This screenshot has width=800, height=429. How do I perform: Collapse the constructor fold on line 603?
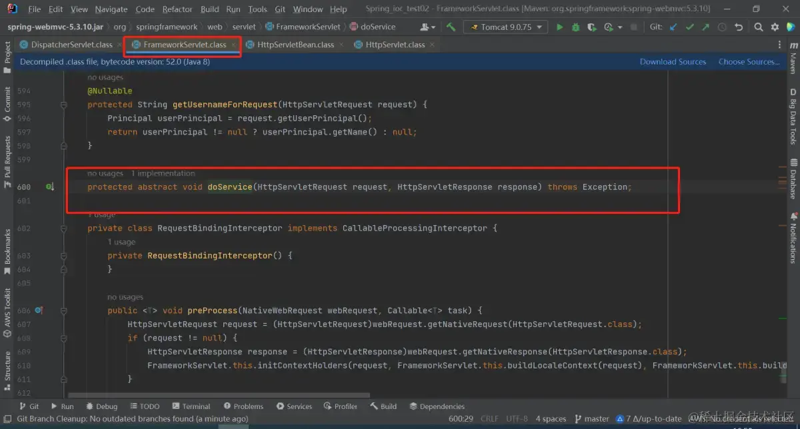pyautogui.click(x=64, y=256)
